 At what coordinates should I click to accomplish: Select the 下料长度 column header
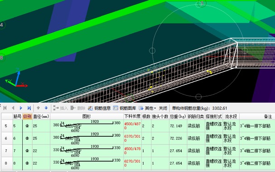pyautogui.click(x=132, y=116)
